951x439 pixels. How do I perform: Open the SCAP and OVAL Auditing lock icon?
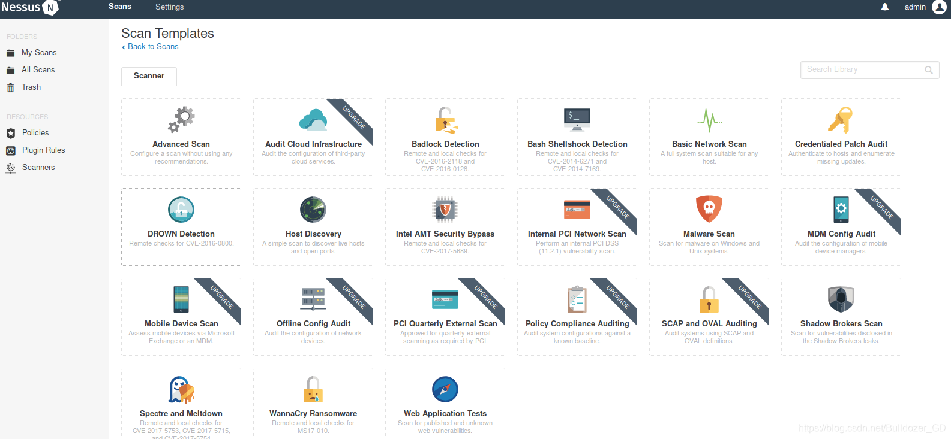(x=709, y=299)
